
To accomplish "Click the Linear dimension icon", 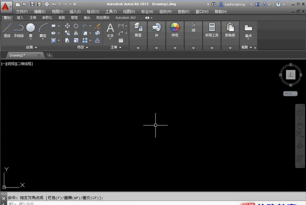I will [x=121, y=26].
